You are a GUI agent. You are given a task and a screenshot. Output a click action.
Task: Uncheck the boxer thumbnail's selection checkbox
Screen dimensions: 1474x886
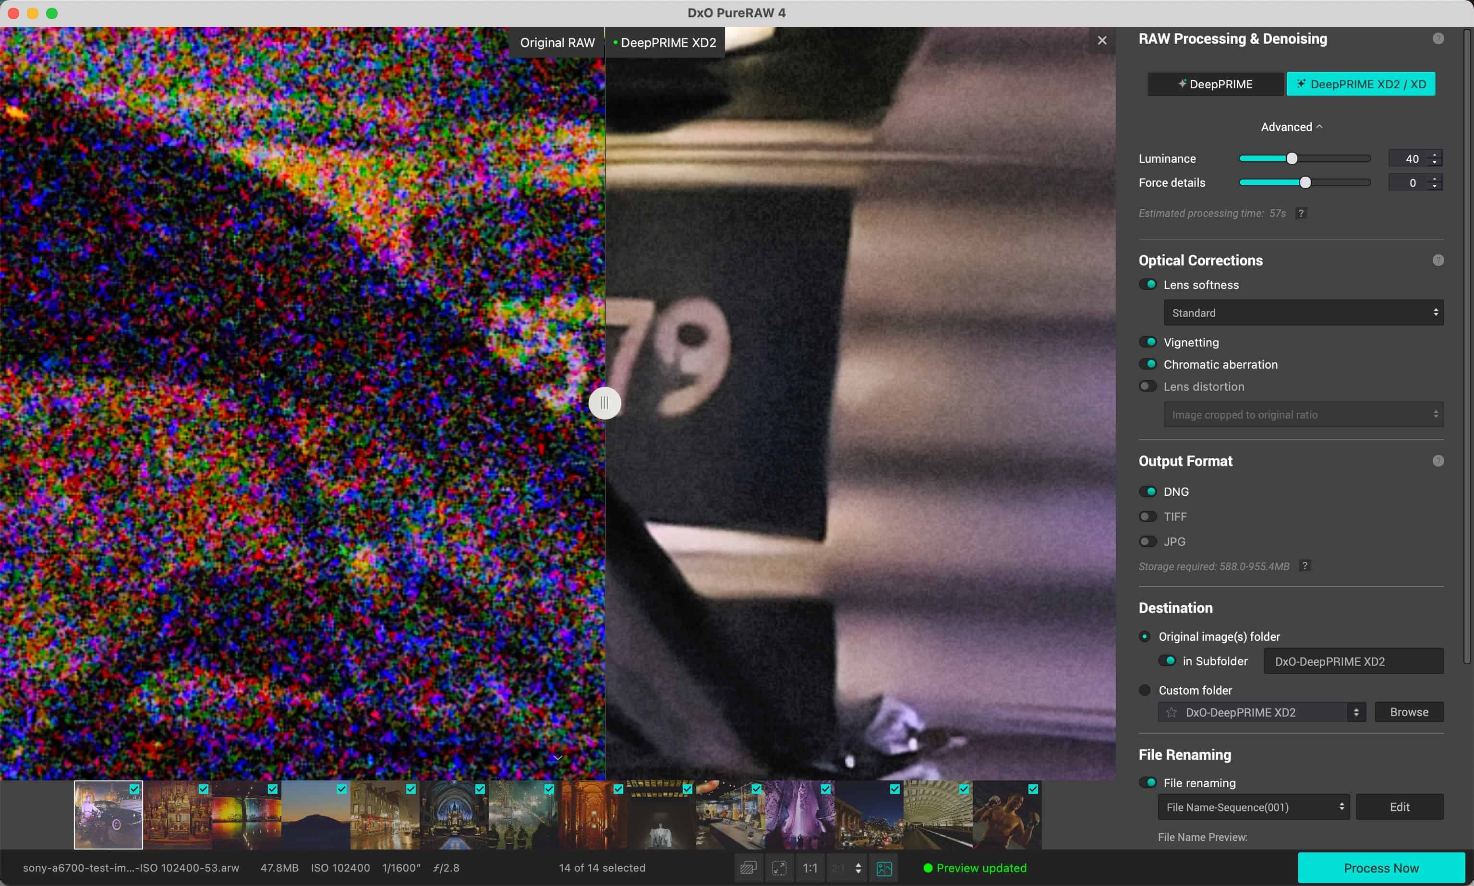(1033, 789)
